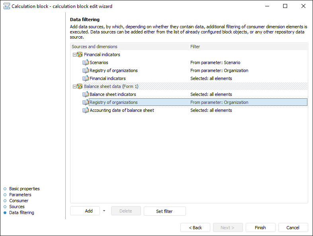Collapse the Financial indicators source node

click(74, 55)
